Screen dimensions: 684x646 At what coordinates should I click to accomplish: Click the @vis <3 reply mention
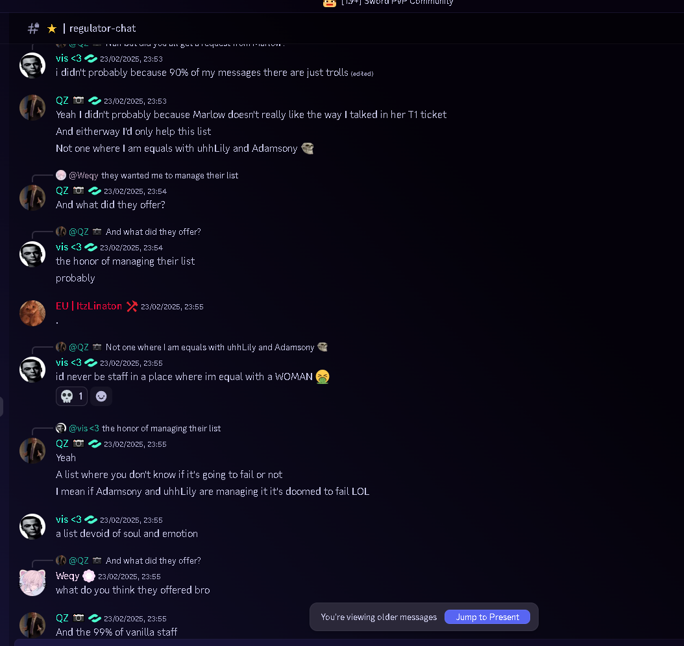(x=84, y=428)
